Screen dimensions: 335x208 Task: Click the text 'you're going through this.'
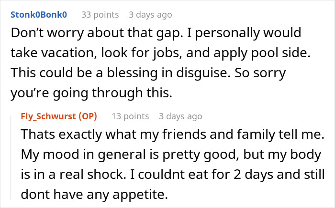91,93
